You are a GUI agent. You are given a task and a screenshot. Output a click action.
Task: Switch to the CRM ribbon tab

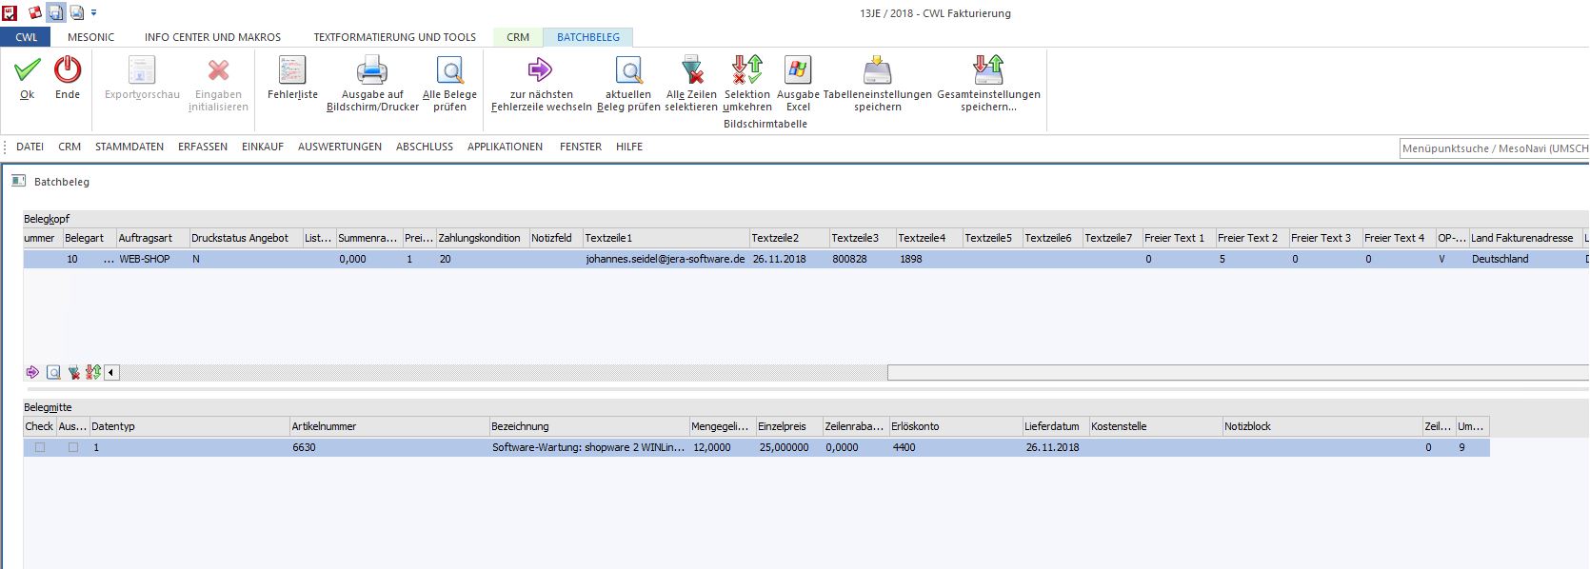tap(518, 37)
